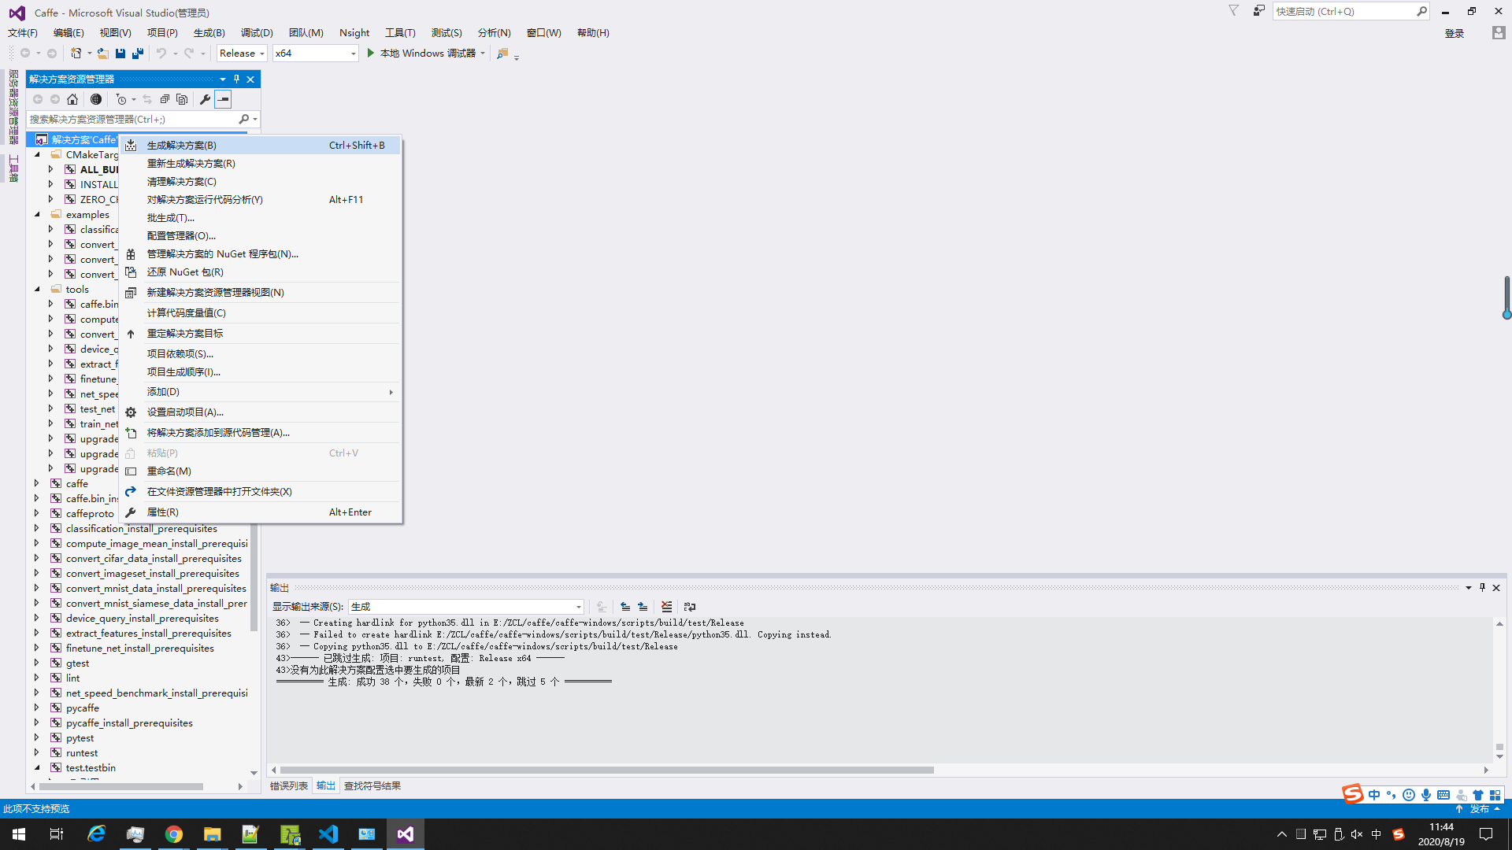Viewport: 1512px width, 850px height.
Task: Pin the Output panel
Action: pos(1482,587)
